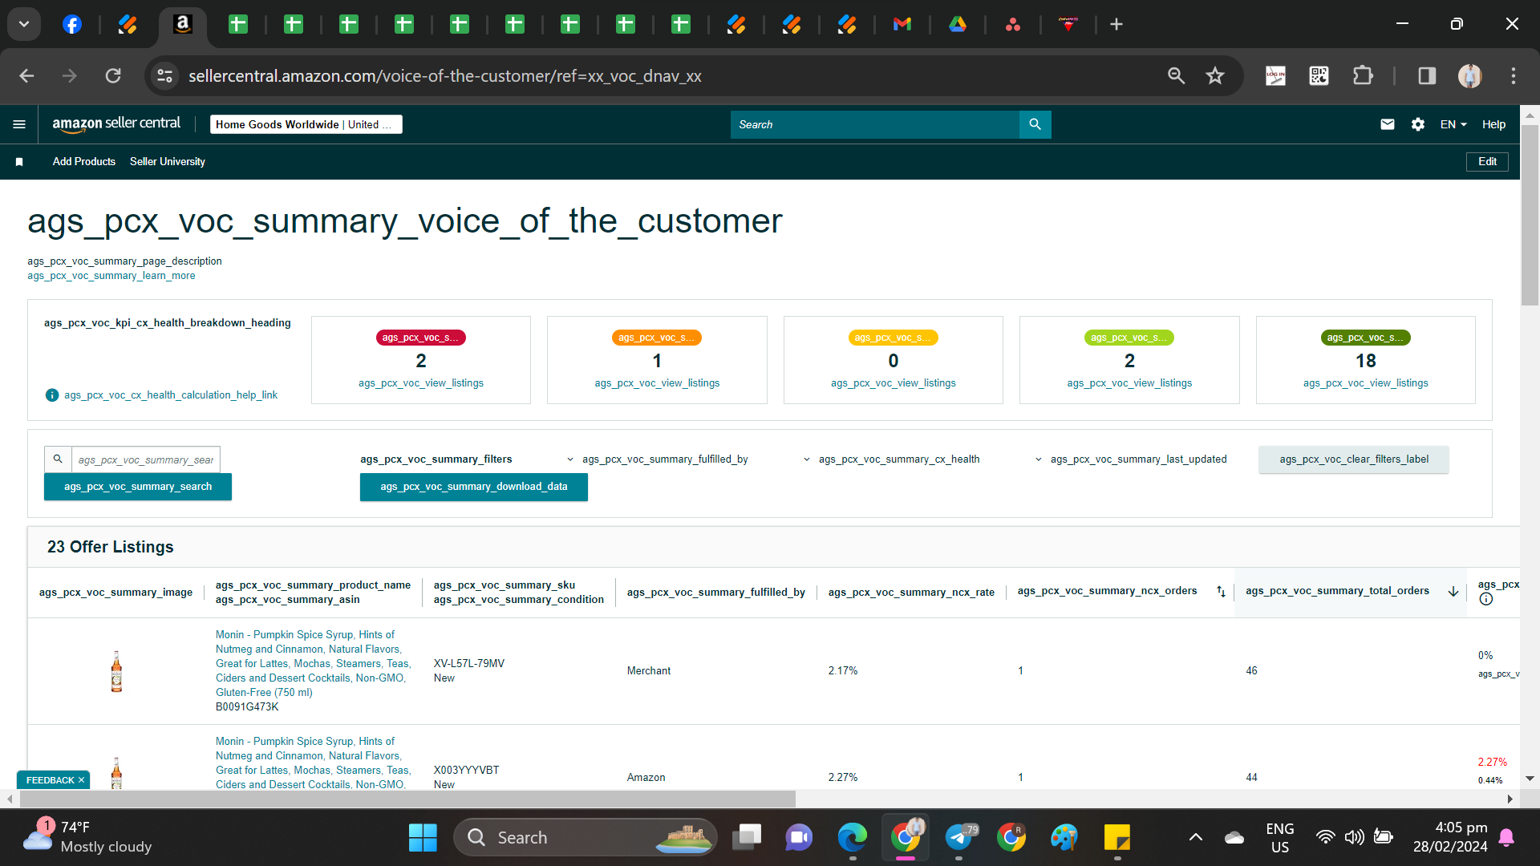The height and width of the screenshot is (866, 1540).
Task: Click the bookmark flag icon
Action: point(19,162)
